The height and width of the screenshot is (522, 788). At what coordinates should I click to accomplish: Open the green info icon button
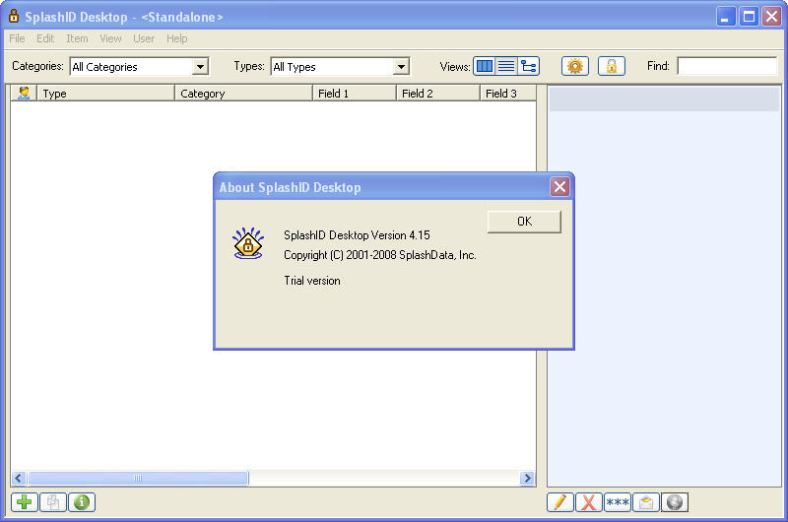(x=82, y=502)
